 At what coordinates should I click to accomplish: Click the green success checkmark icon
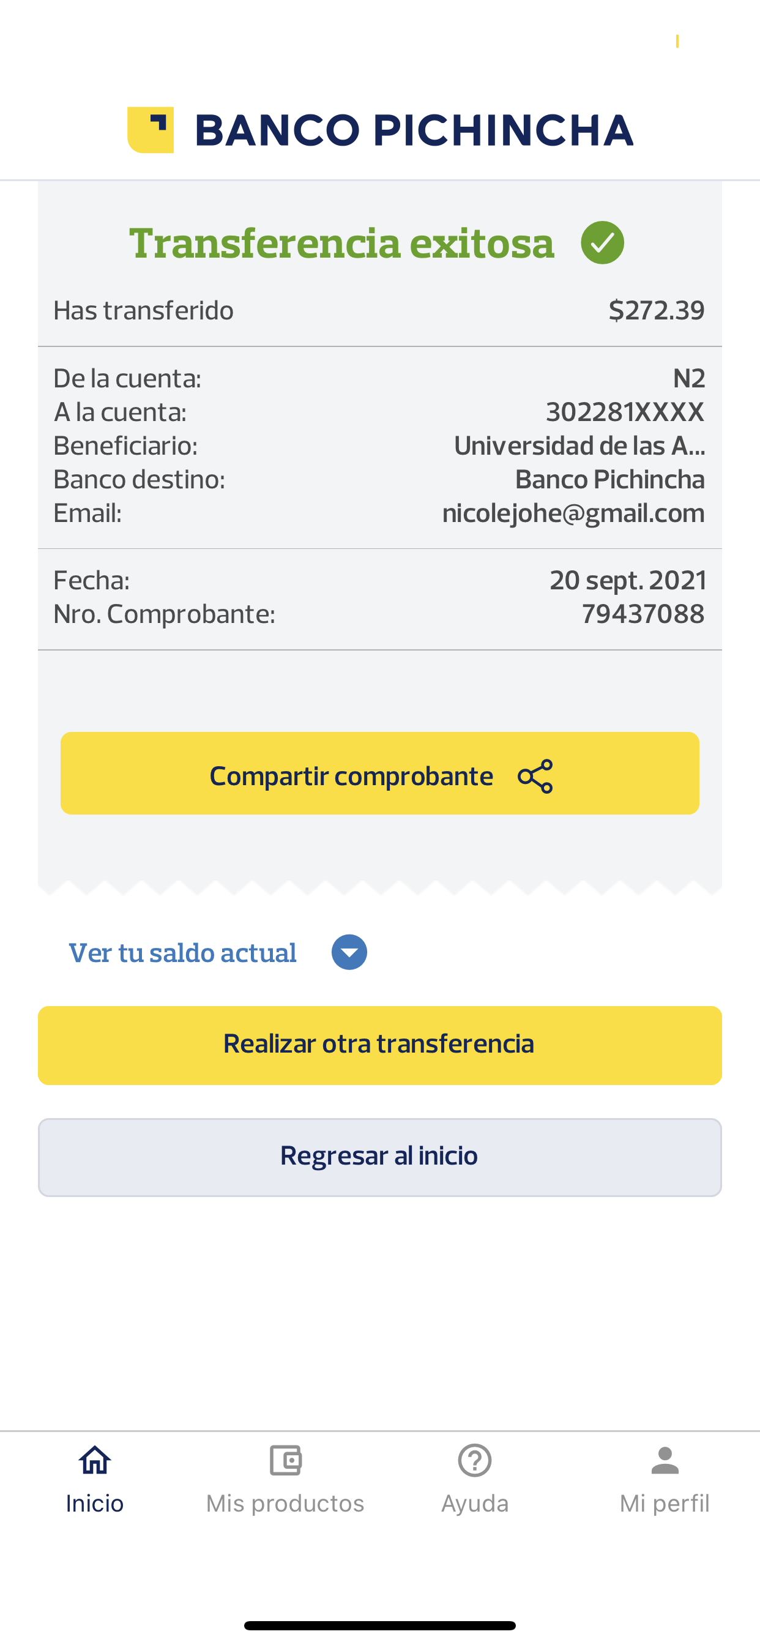[602, 243]
